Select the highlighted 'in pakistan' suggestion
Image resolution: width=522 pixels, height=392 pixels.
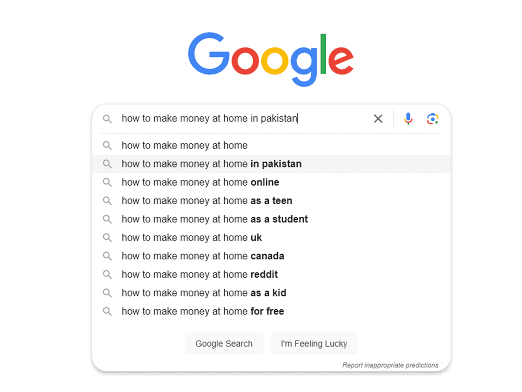211,164
